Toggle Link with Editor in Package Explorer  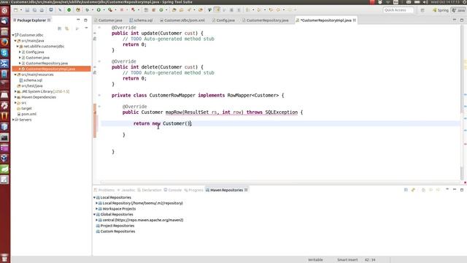67,28
